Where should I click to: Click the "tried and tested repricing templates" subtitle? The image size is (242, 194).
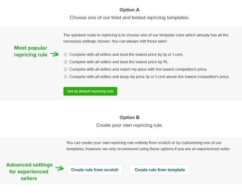(129, 18)
